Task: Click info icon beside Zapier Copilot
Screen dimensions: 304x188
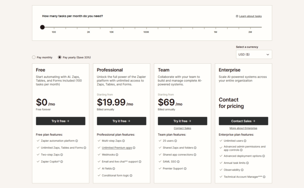Action: tap(62, 161)
